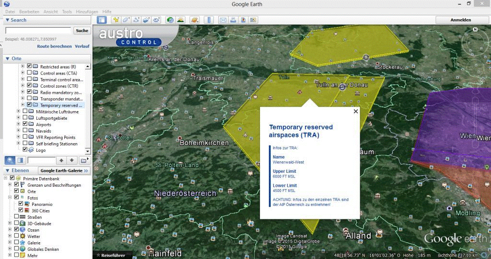Click the email envelope icon
The image size is (491, 259).
[223, 20]
